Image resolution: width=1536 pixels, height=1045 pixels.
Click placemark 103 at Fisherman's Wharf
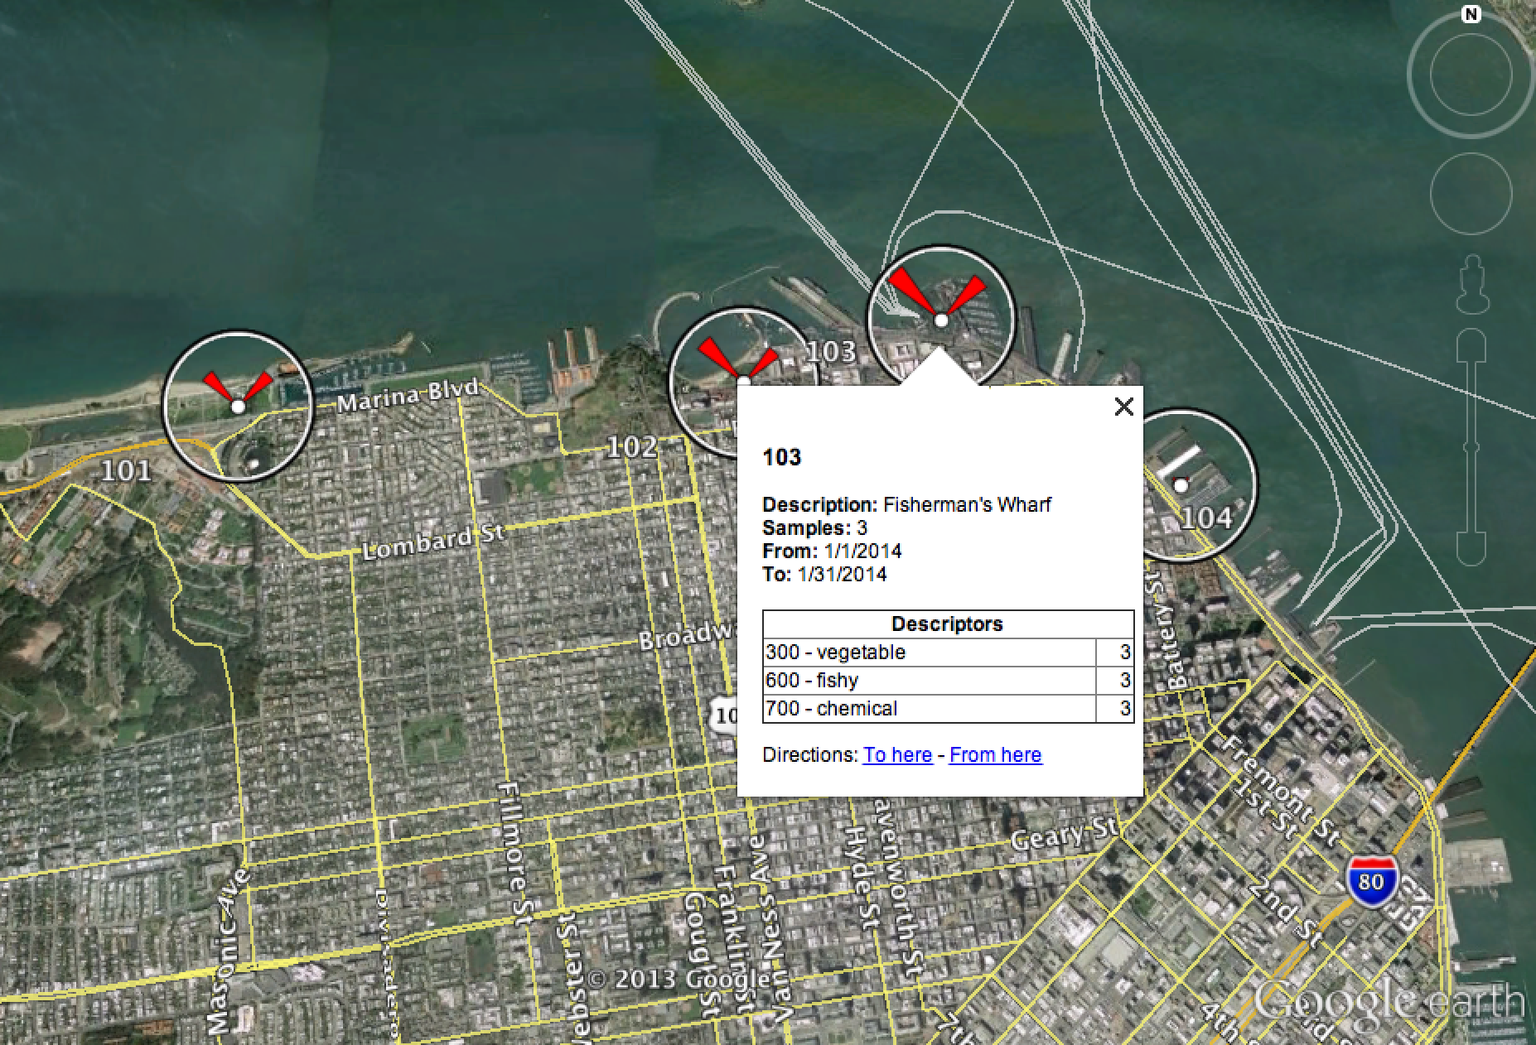pos(940,320)
